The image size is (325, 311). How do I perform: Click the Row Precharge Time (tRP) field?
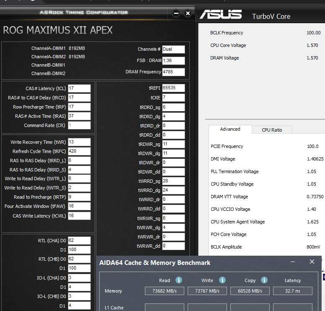tap(80, 107)
